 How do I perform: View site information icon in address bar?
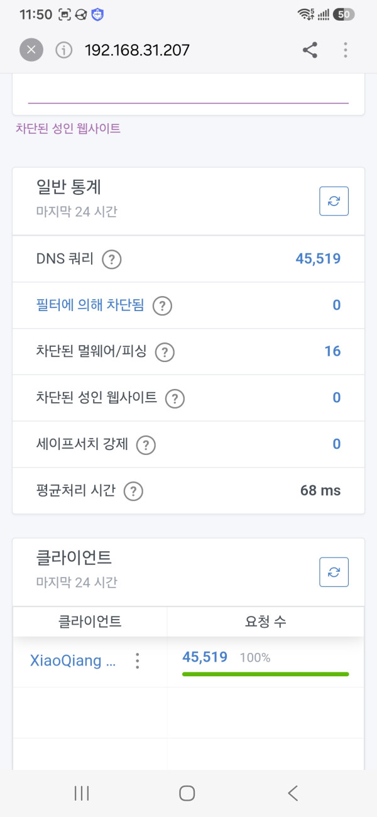tap(64, 50)
